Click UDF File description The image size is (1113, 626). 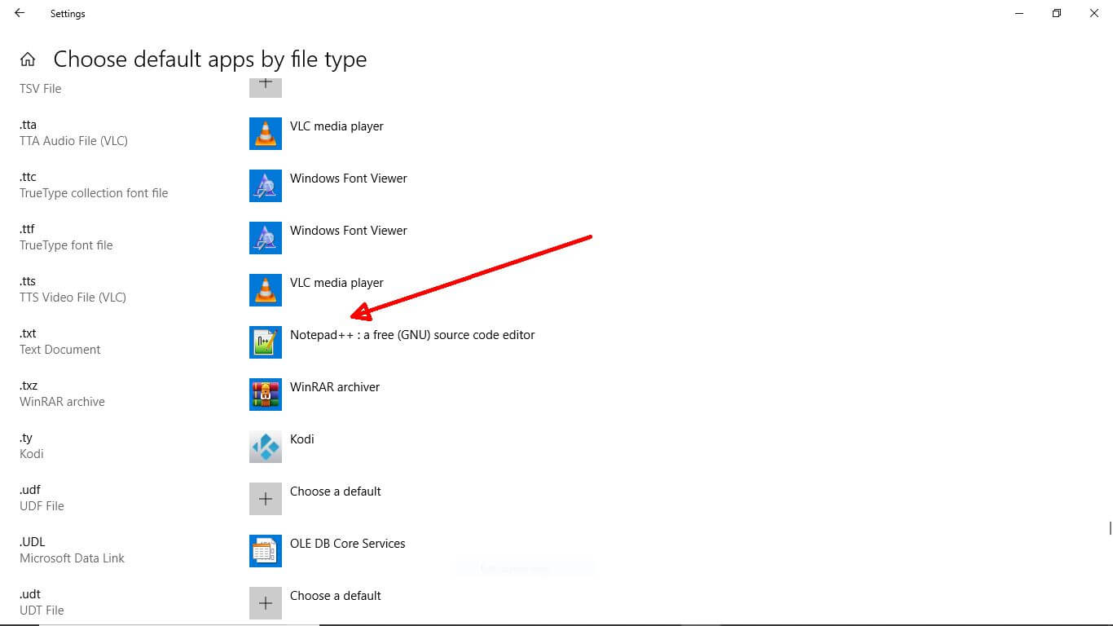[42, 506]
